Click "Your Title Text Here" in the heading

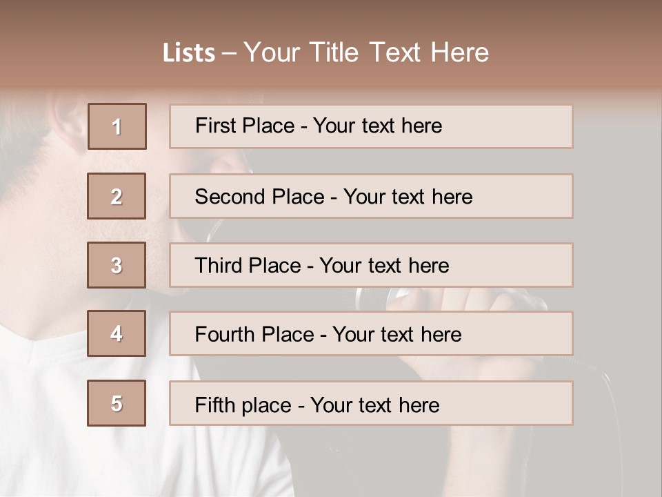point(365,52)
